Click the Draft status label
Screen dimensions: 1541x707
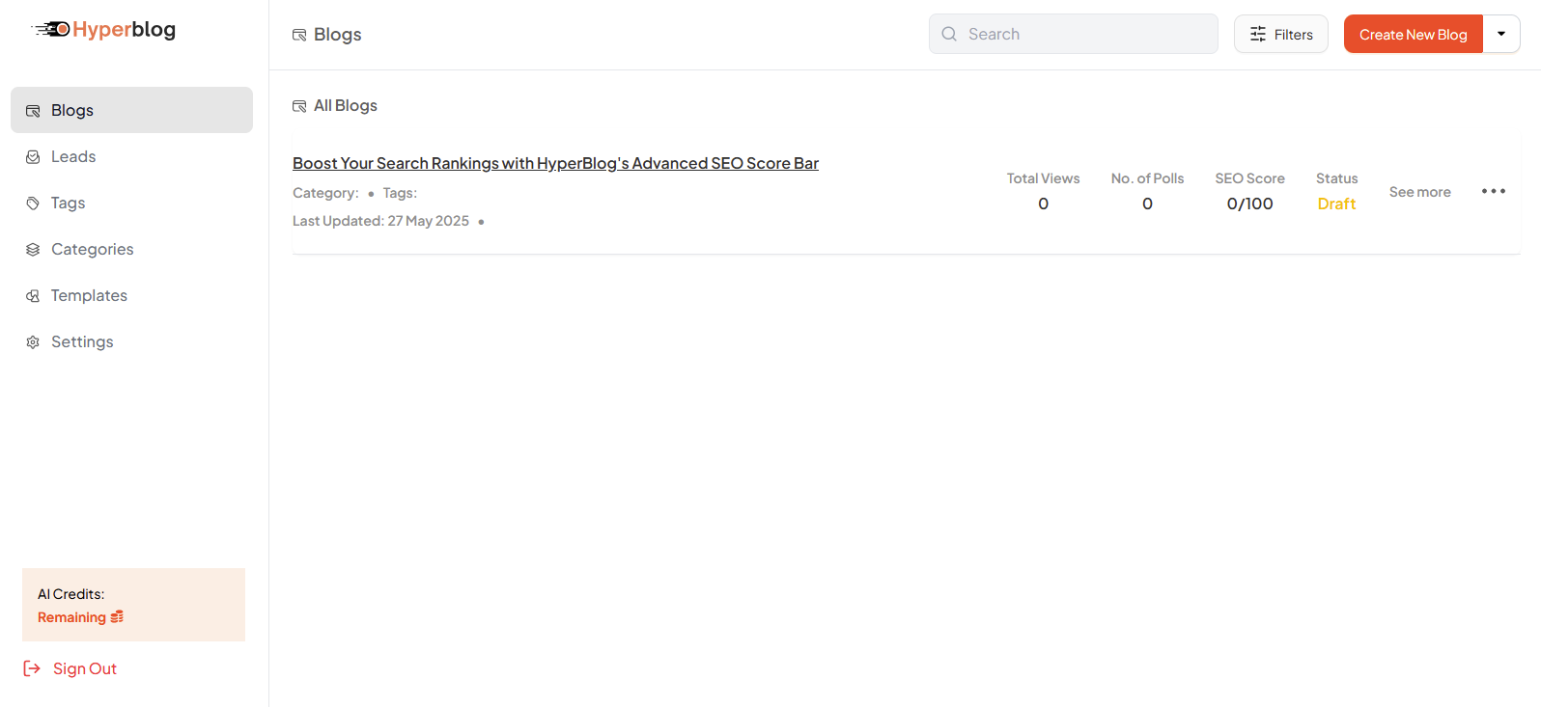click(1336, 204)
